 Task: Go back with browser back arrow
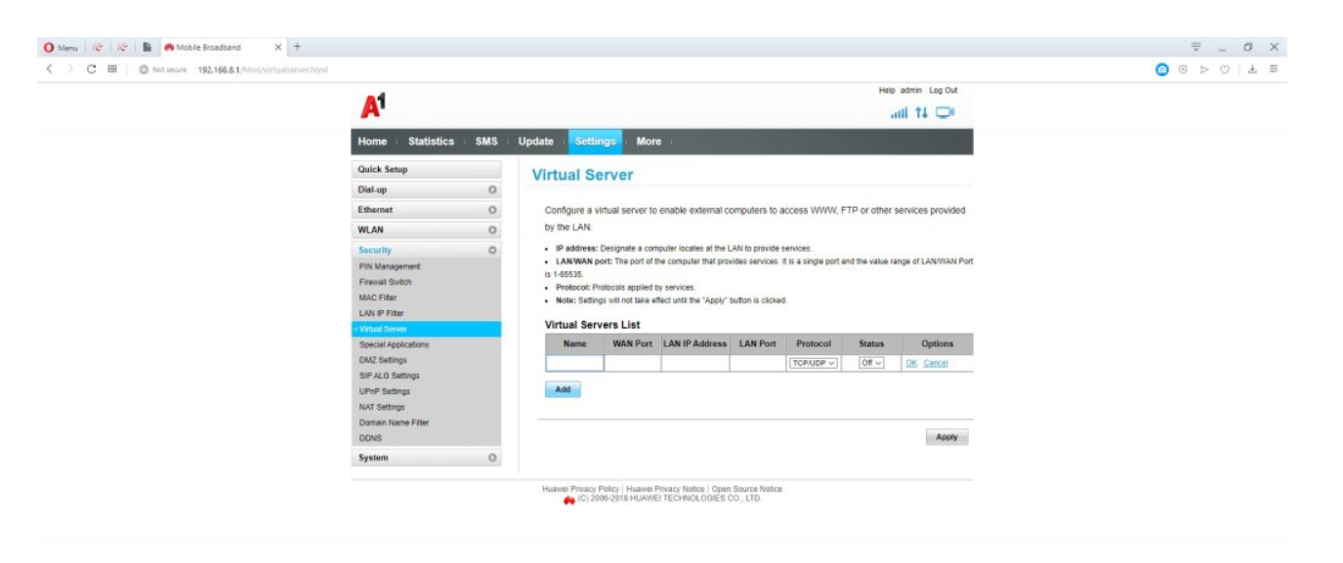(x=49, y=69)
